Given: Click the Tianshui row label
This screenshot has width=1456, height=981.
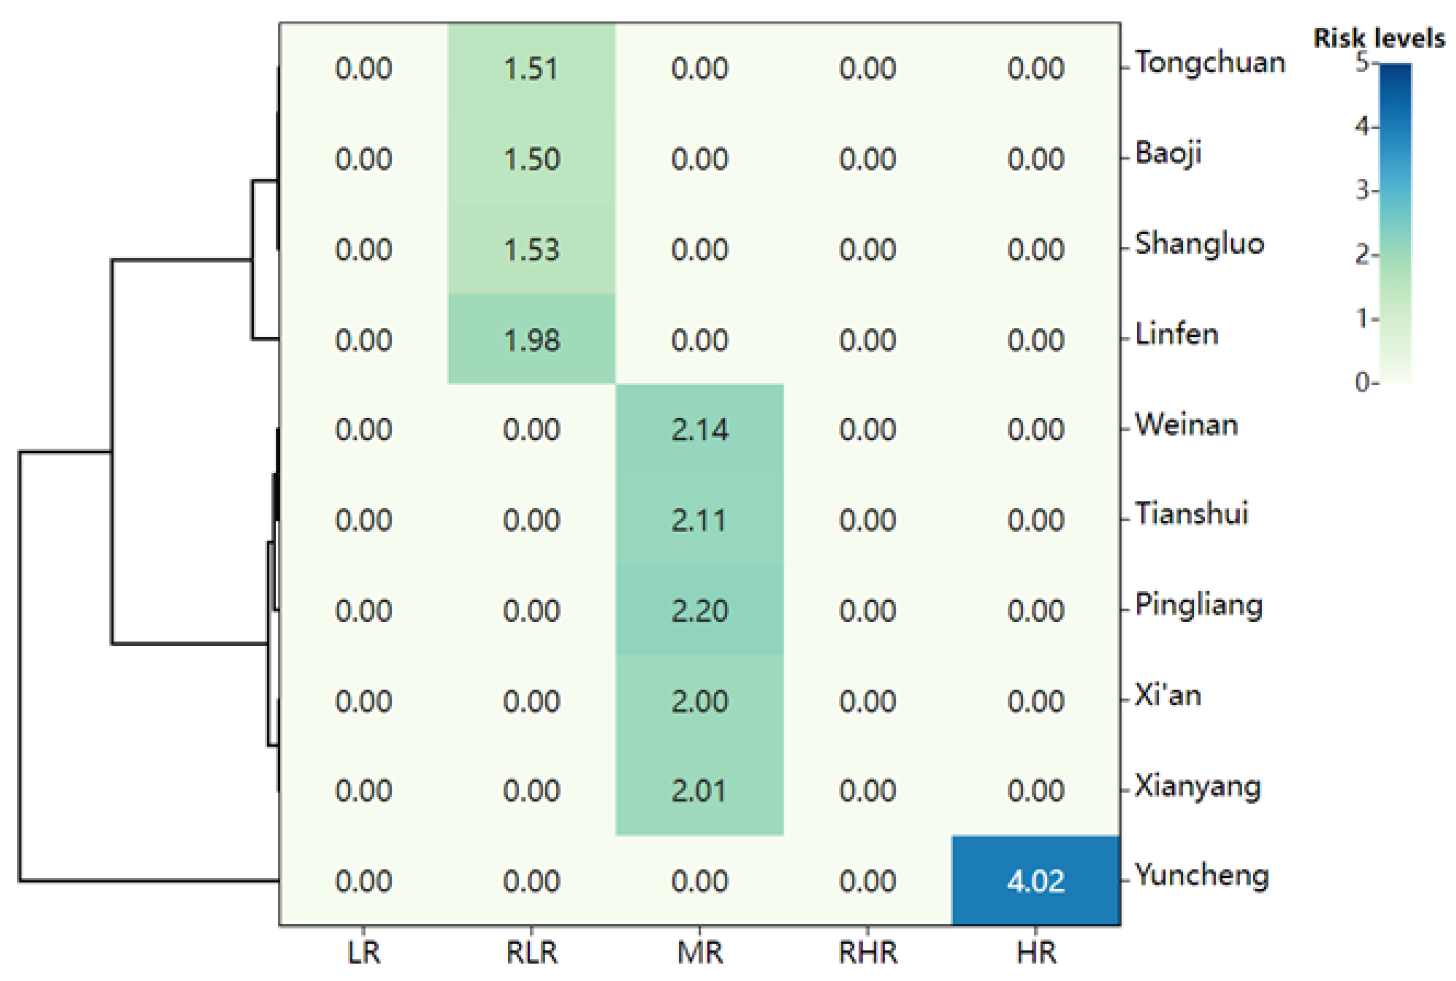Looking at the screenshot, I should 1191,513.
